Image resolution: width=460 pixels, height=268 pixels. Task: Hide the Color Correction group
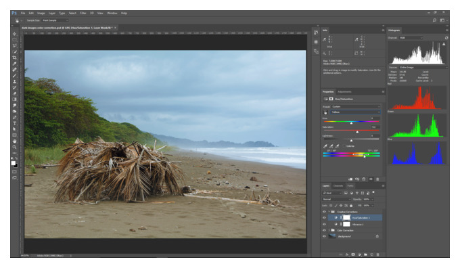click(324, 230)
